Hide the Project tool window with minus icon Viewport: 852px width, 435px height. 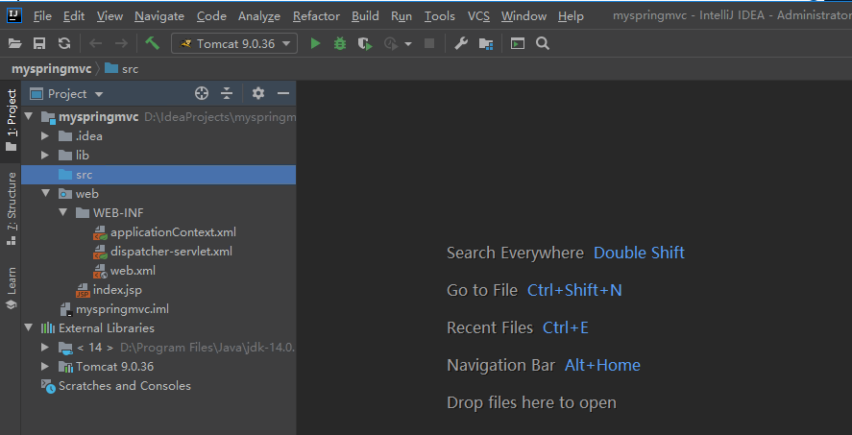[x=283, y=93]
